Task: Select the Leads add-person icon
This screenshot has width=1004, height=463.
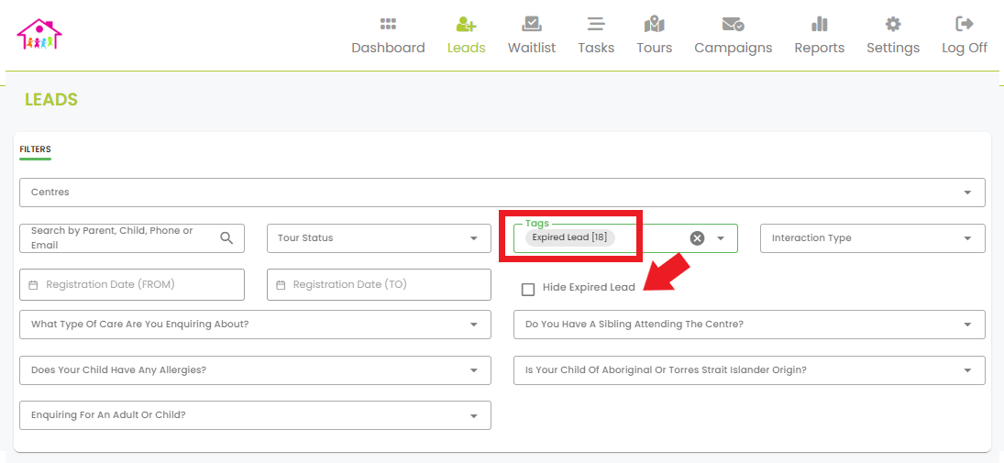Action: point(466,25)
